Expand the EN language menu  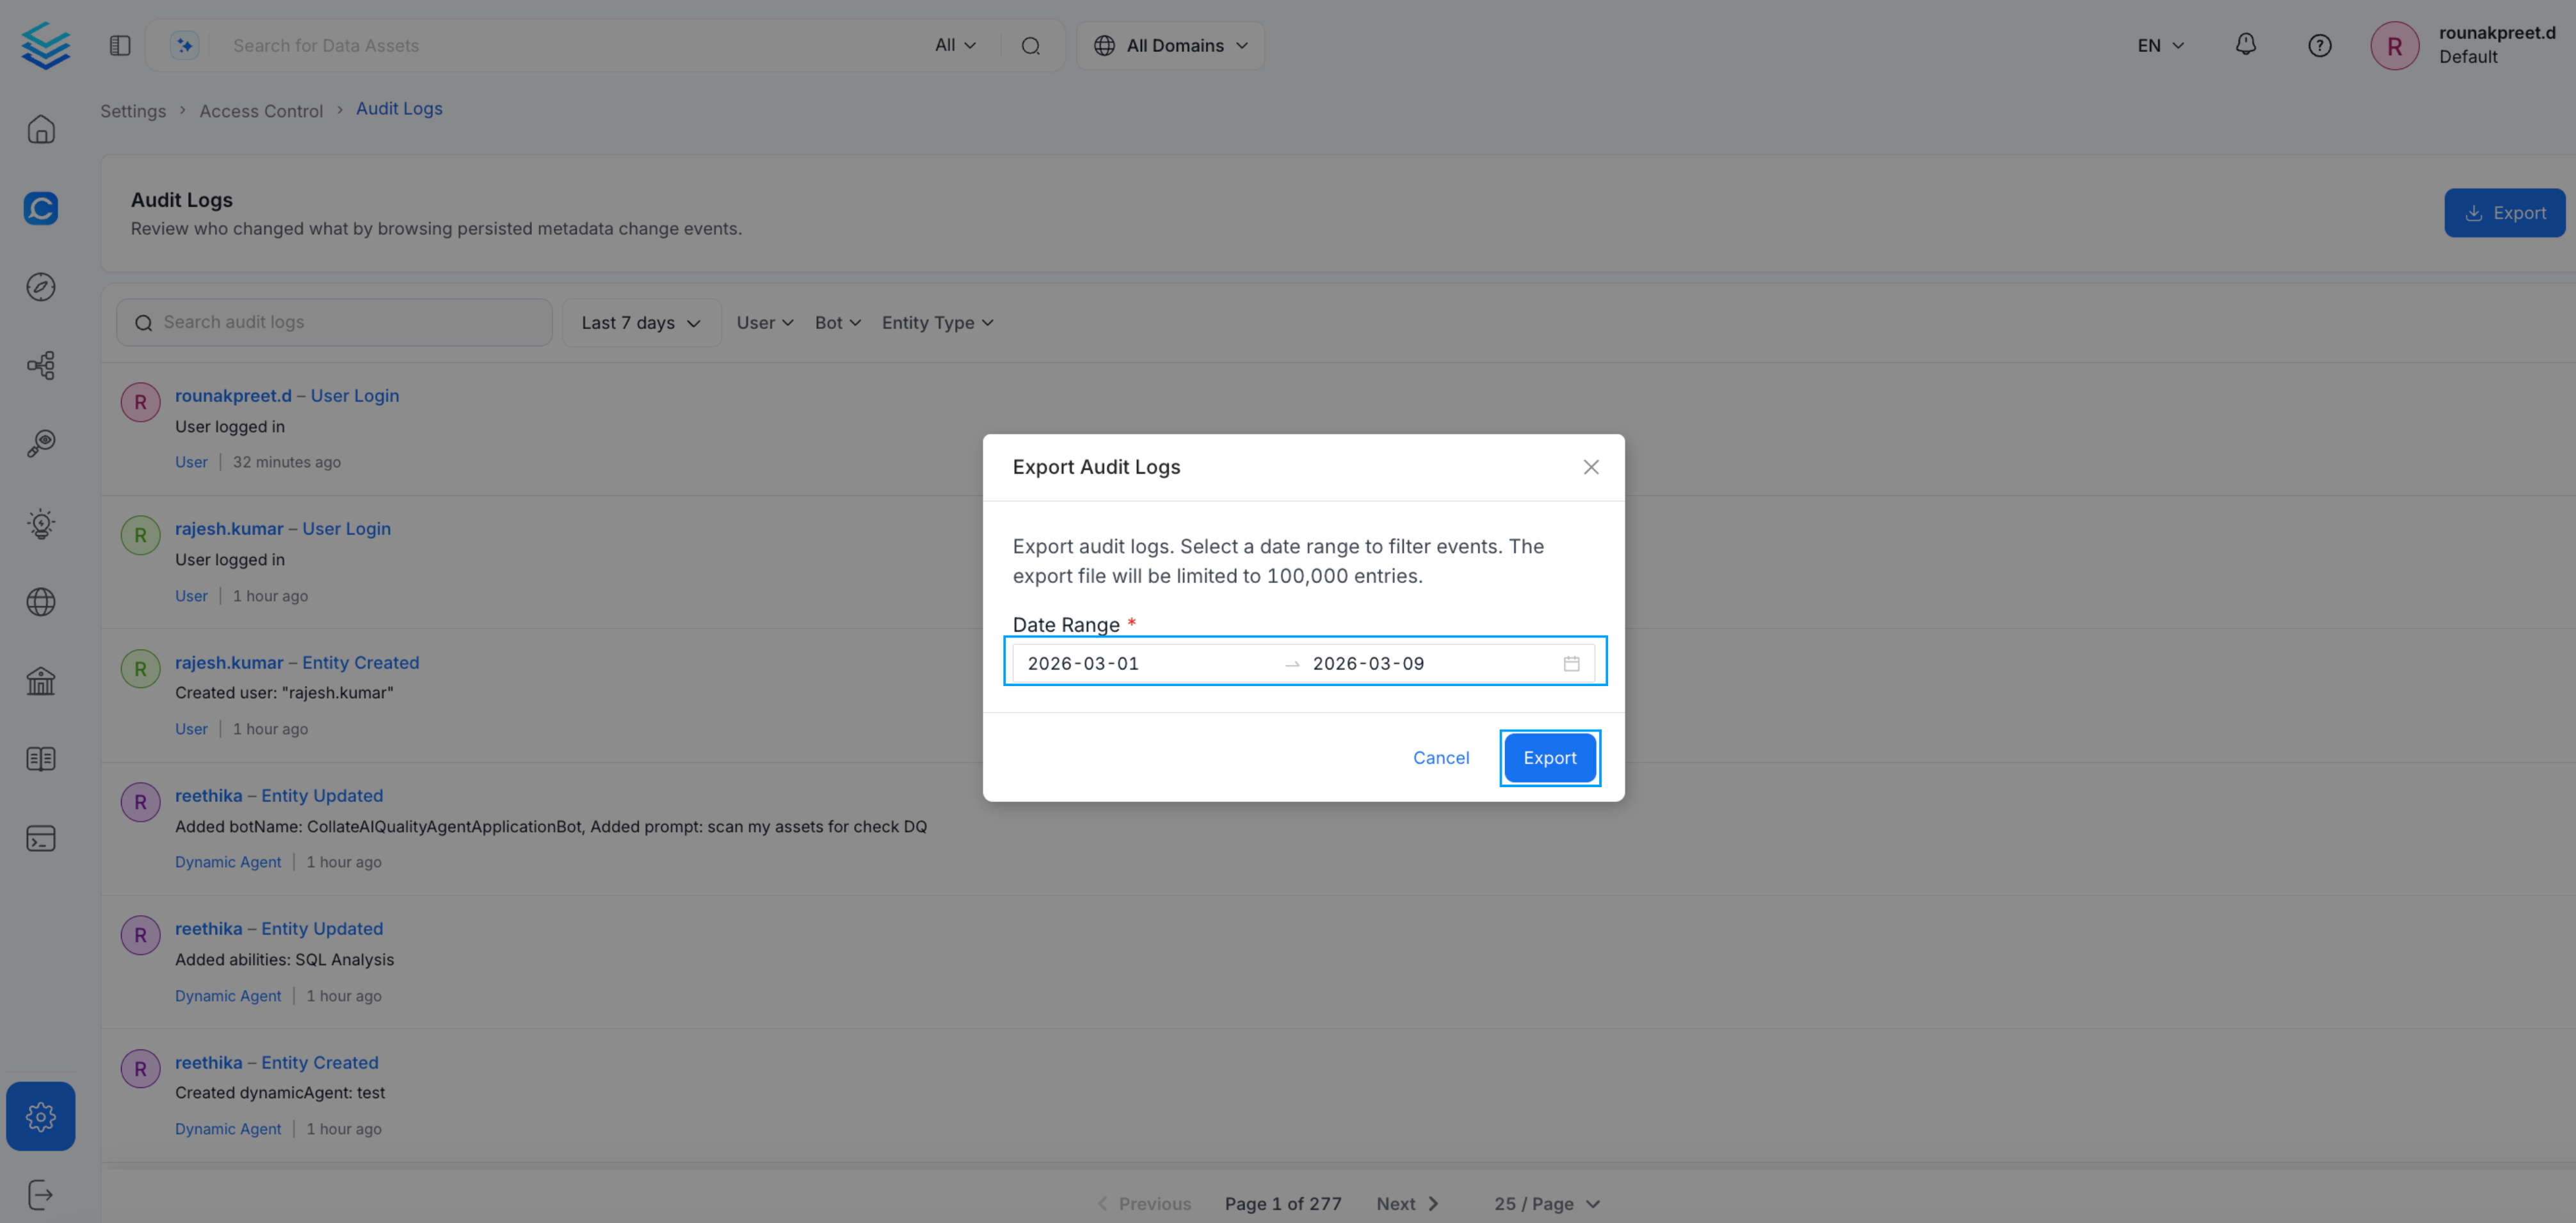[x=2158, y=45]
